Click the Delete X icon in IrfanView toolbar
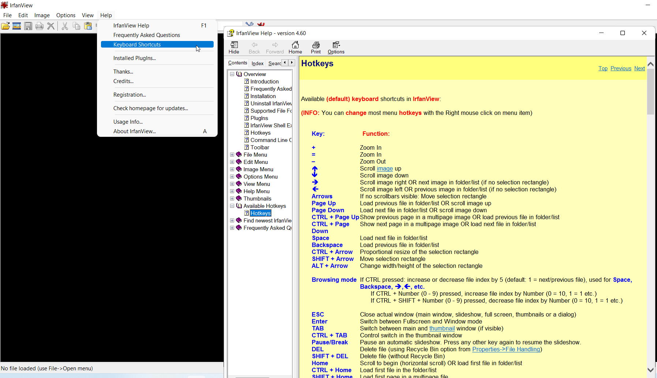657x378 pixels. tap(51, 26)
